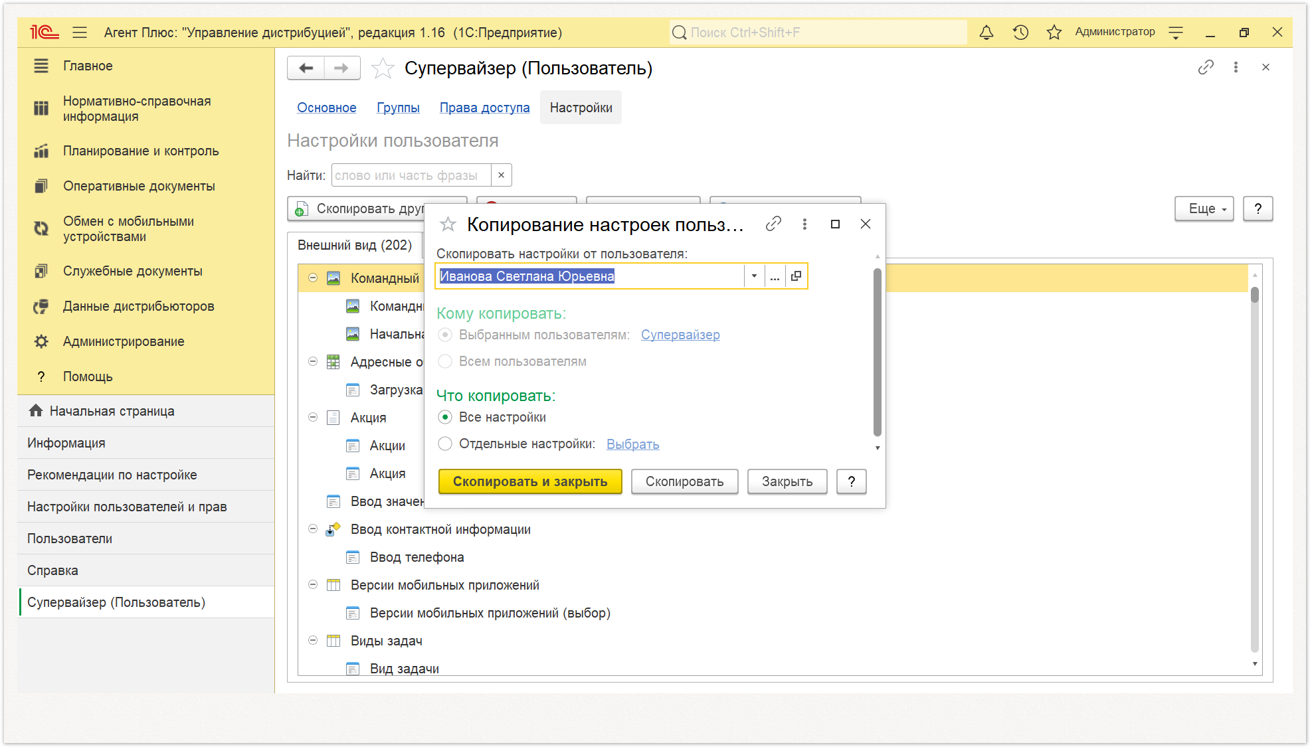Screen dimensions: 1310x747
Task: Collapse the Адресные tree node
Action: click(313, 362)
